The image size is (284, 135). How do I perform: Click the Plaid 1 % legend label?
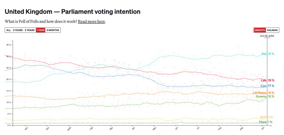tap(265, 122)
